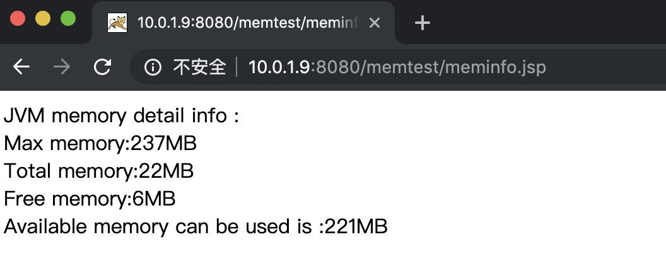Click the greyed-out forward navigation arrow
666x261 pixels.
coord(62,67)
